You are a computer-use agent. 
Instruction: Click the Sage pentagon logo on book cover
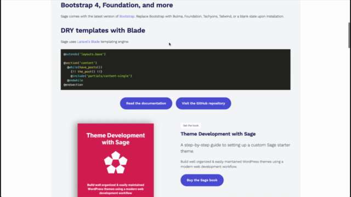pos(116,163)
